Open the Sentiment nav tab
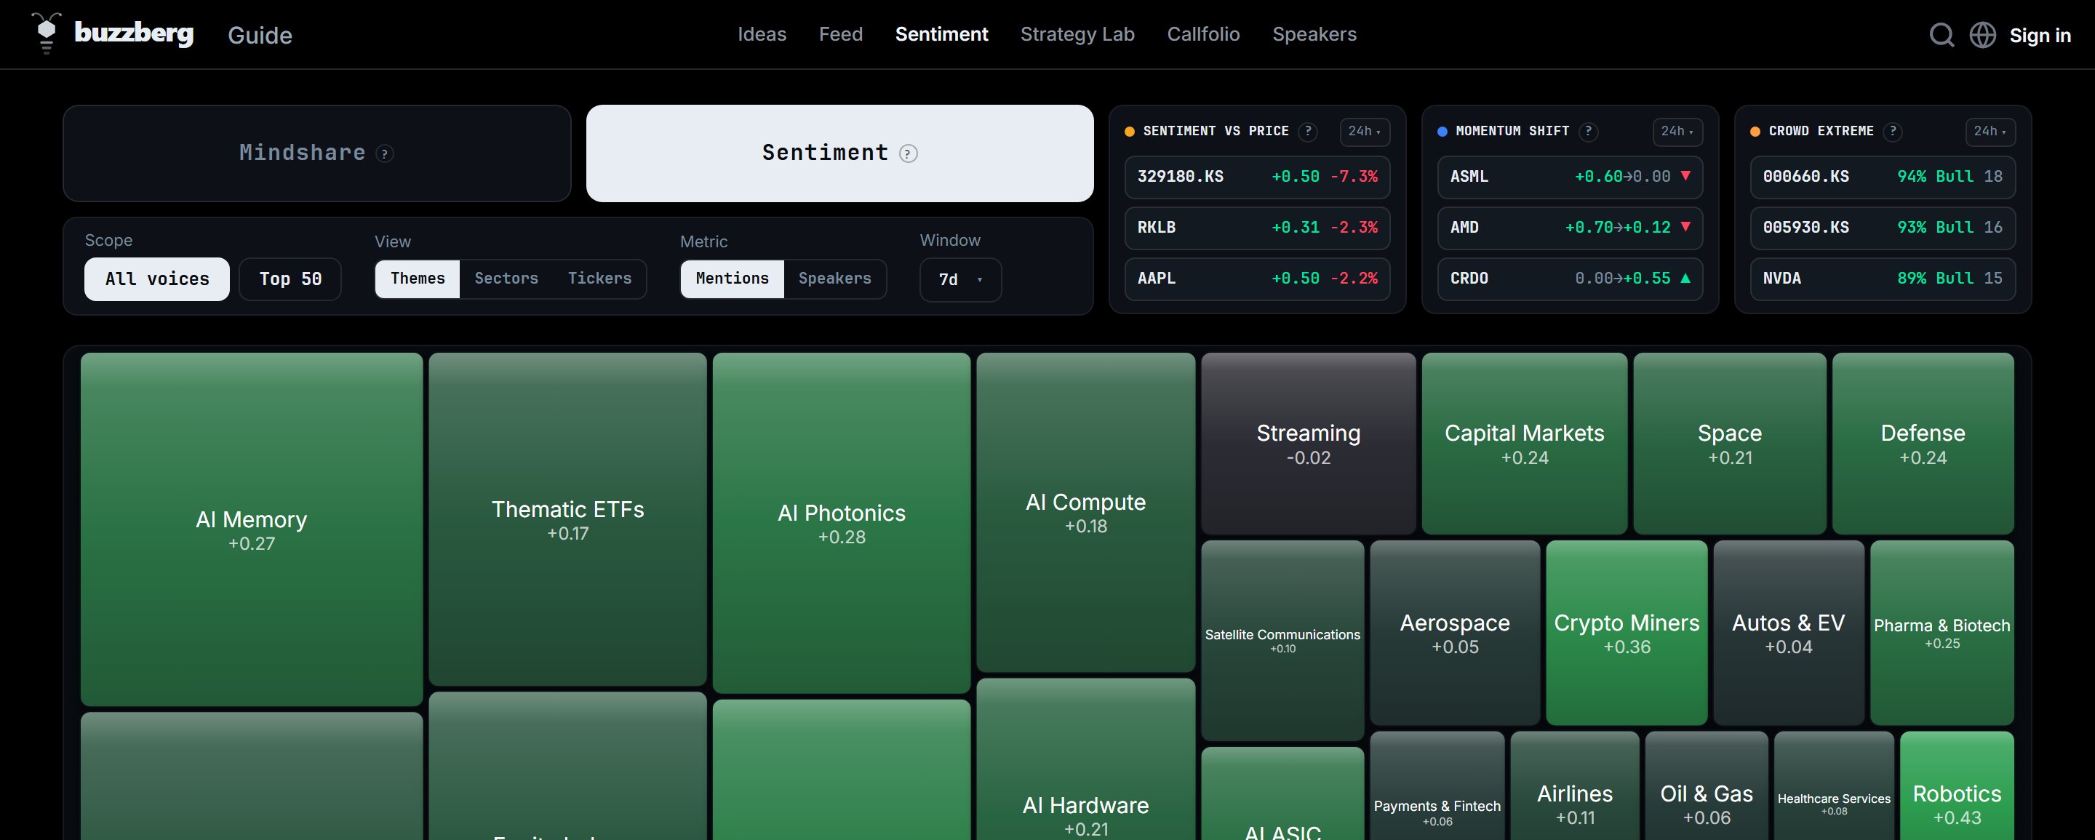 point(942,34)
